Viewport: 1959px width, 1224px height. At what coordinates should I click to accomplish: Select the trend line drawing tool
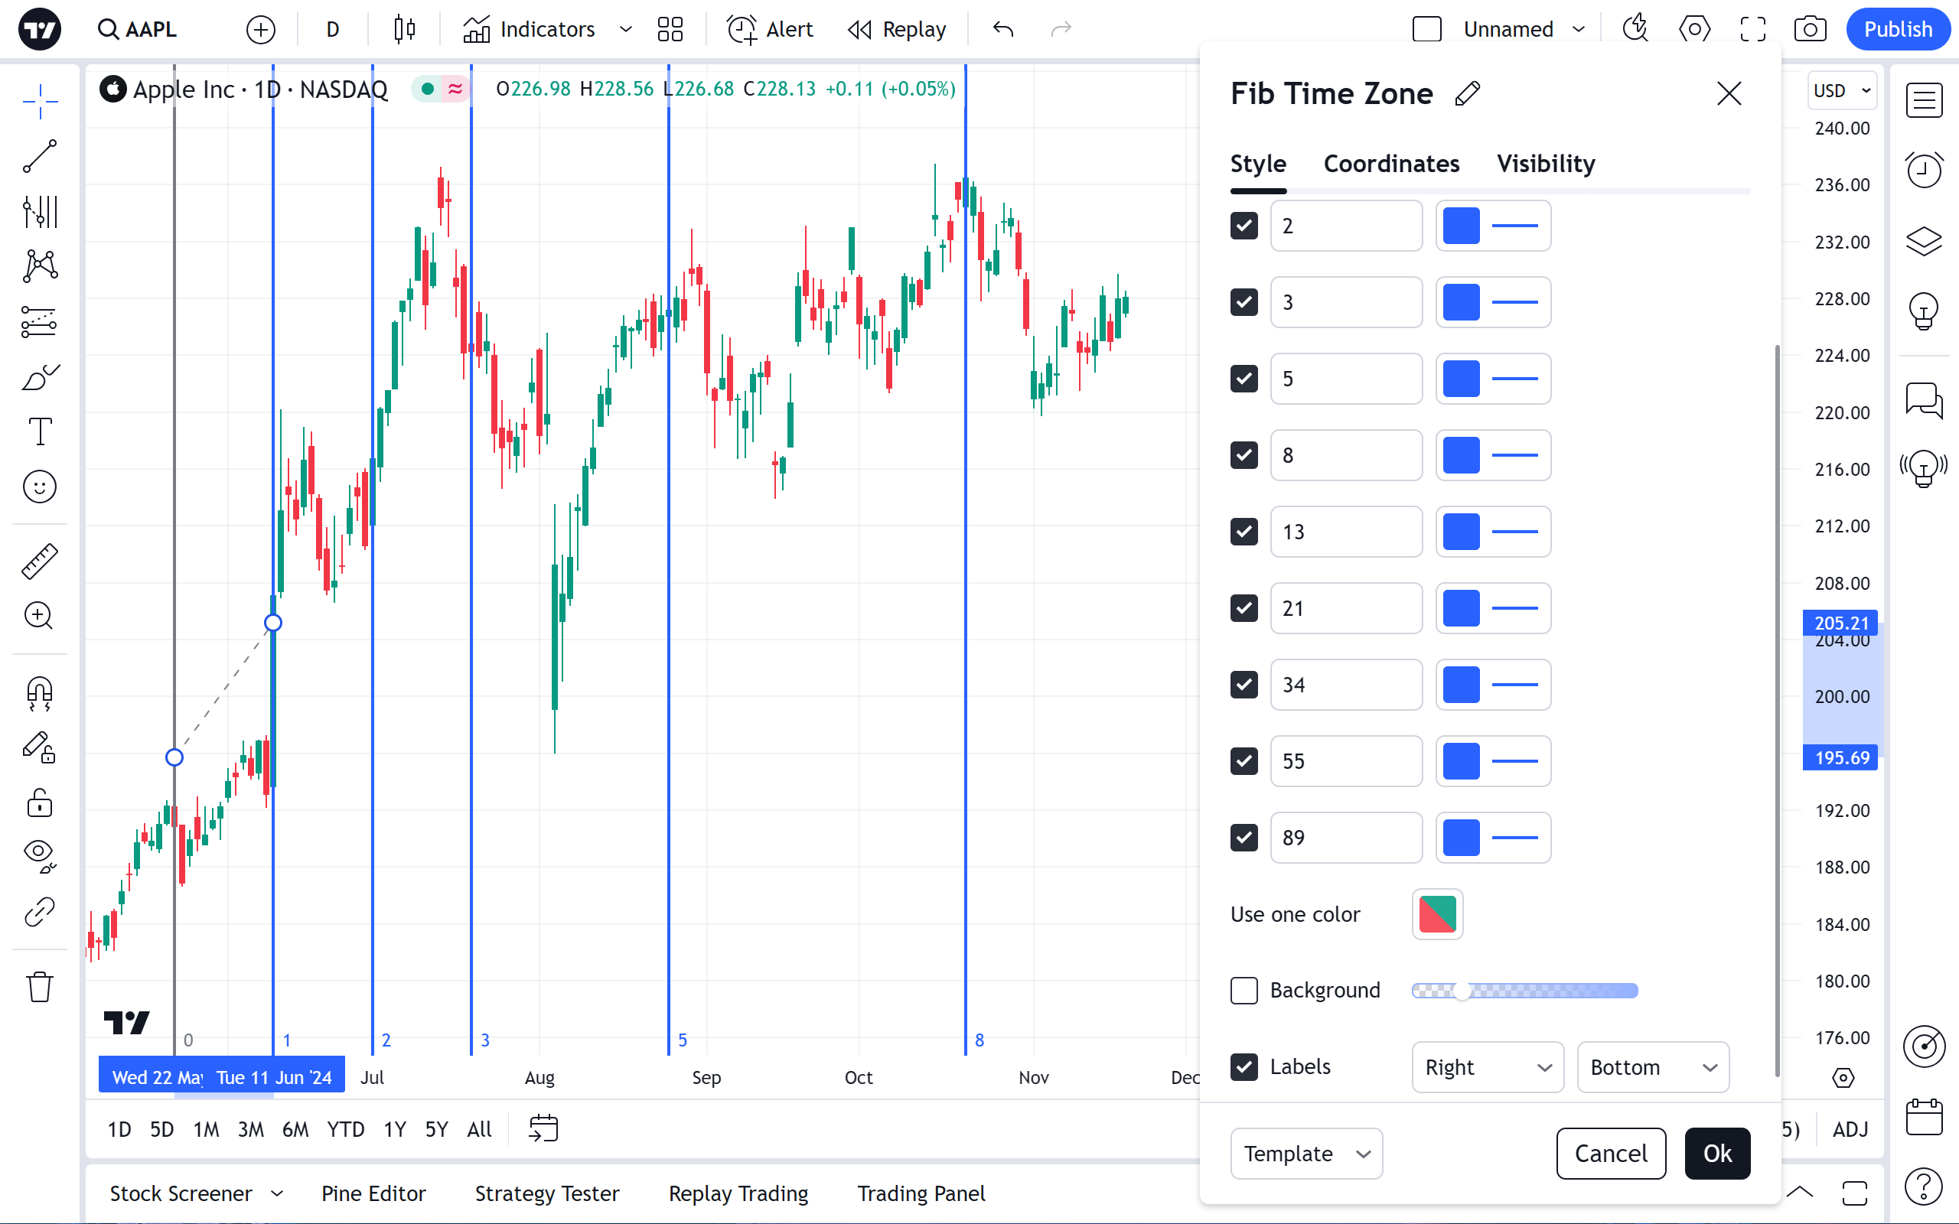coord(39,156)
